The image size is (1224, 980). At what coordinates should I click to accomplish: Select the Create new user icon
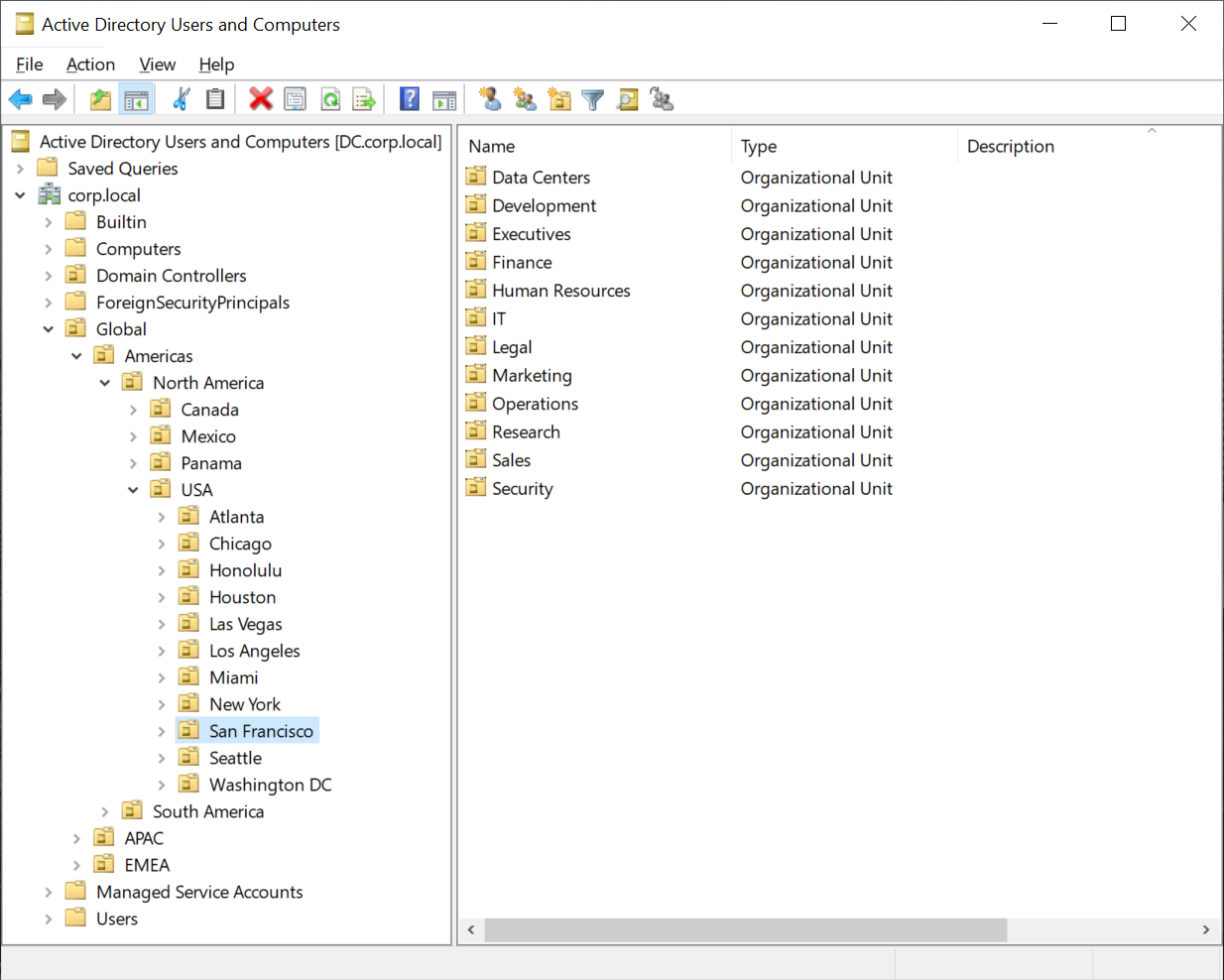point(489,99)
